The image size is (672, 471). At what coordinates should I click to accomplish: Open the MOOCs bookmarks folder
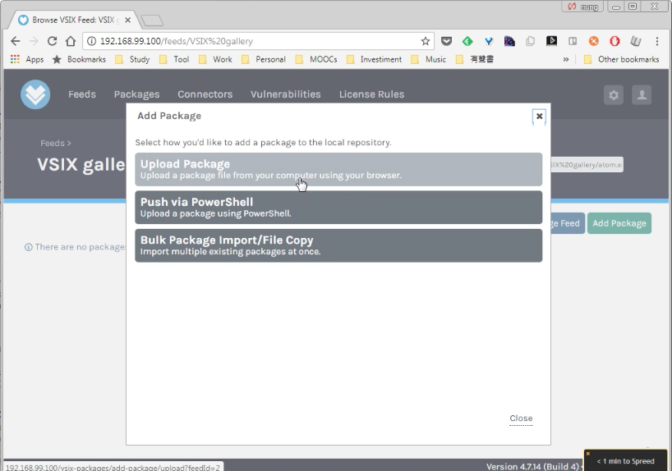(x=316, y=59)
